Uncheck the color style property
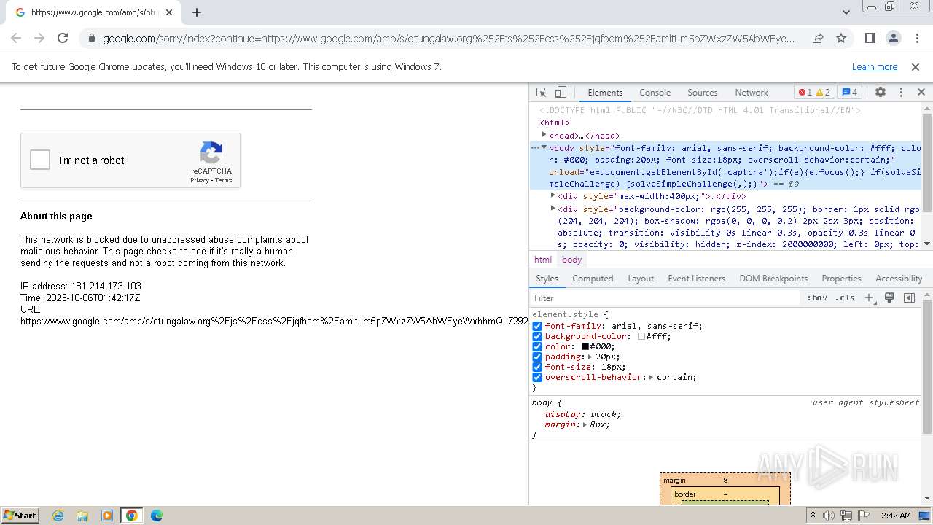This screenshot has width=933, height=525. [x=537, y=347]
